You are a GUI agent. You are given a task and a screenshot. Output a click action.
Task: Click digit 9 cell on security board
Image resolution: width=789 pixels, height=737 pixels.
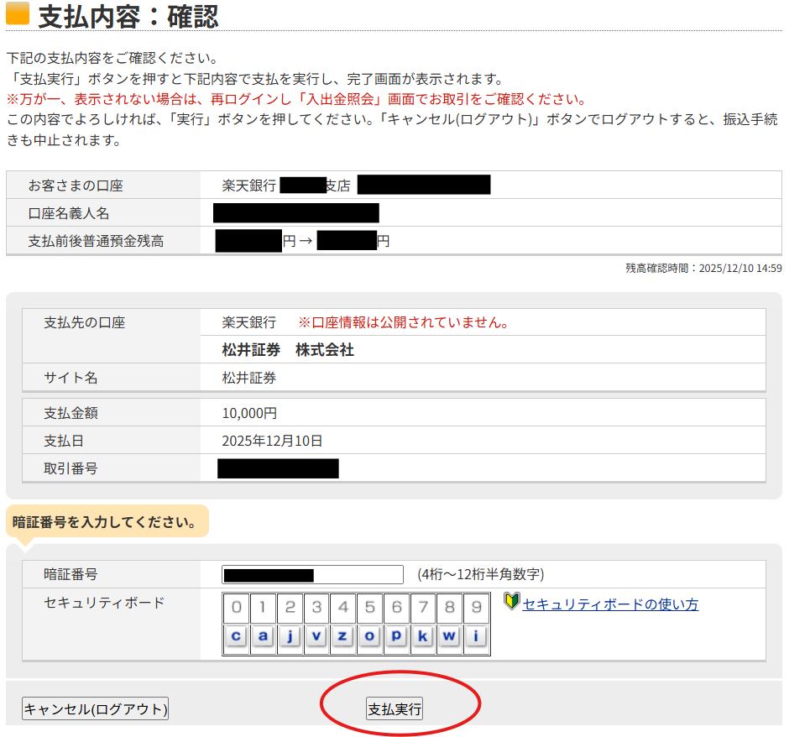(477, 608)
